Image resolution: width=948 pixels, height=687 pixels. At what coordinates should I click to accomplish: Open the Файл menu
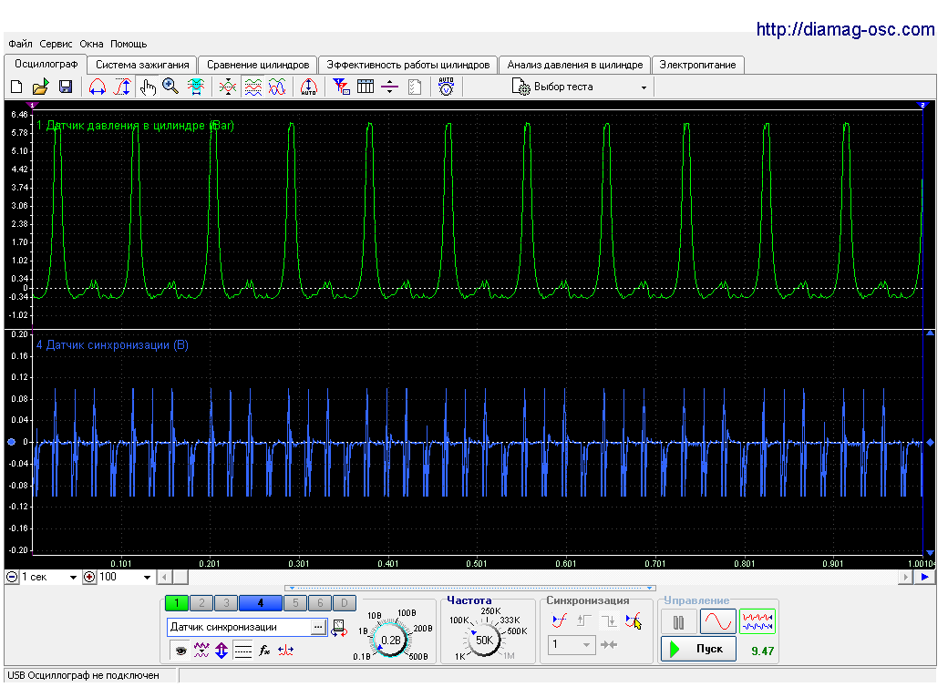21,44
